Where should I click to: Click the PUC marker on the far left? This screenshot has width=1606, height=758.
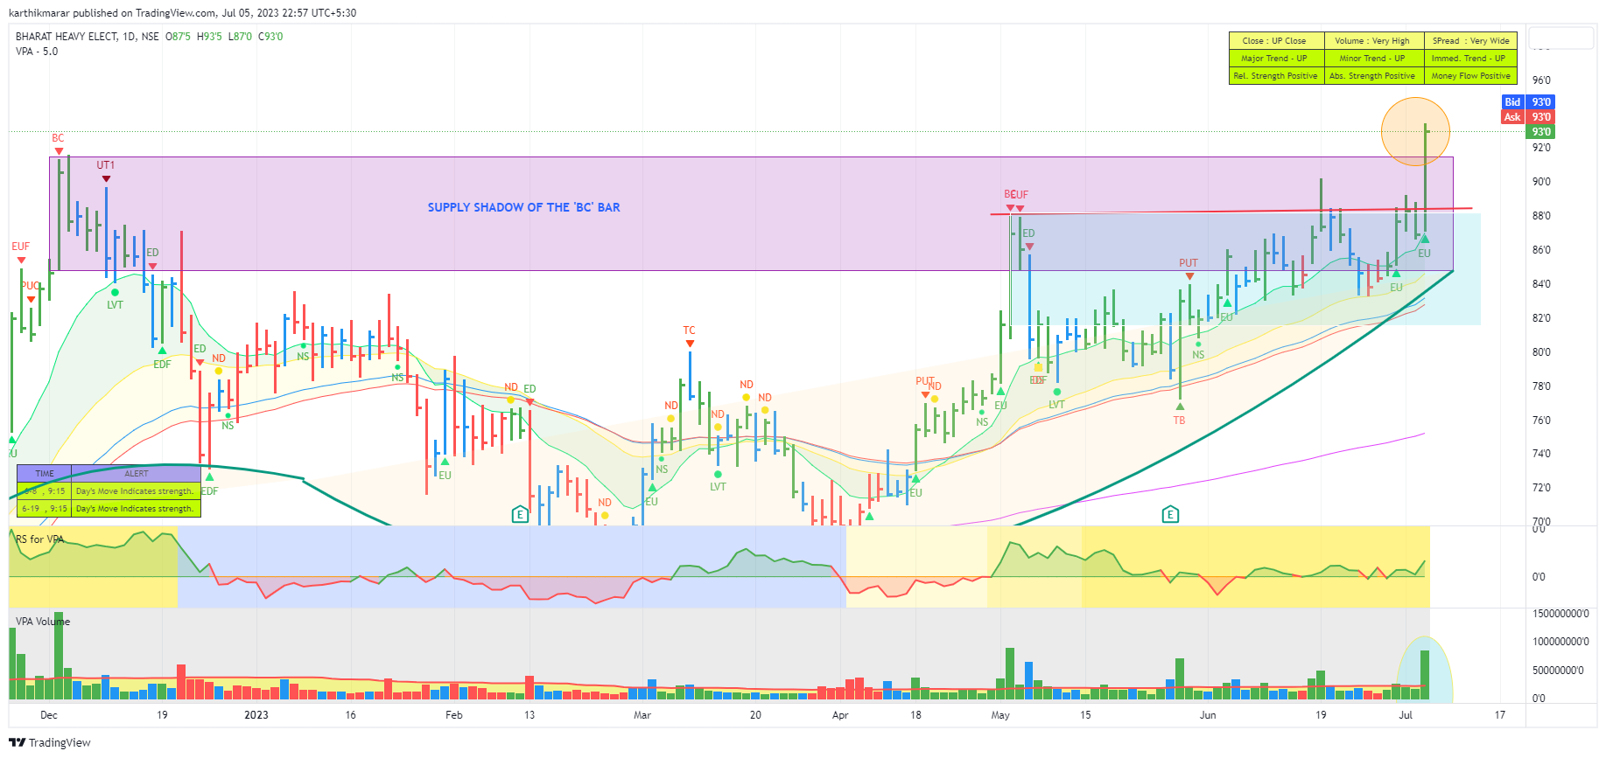(31, 286)
